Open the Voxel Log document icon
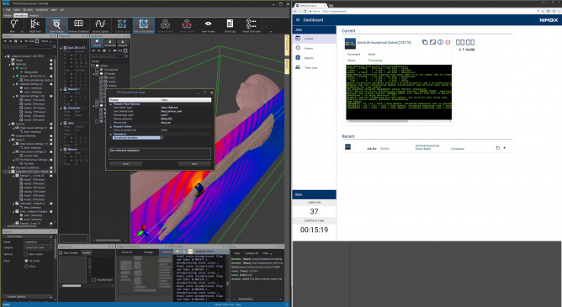The image size is (562, 307). point(230,26)
